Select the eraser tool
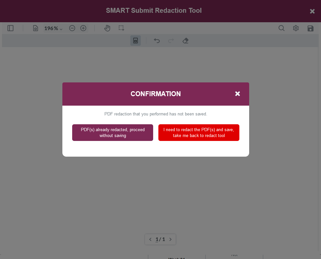The image size is (321, 259). [x=185, y=41]
